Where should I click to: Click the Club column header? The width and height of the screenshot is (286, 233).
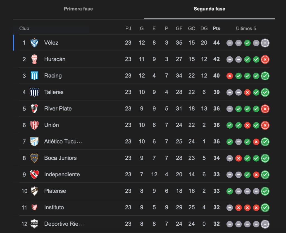point(24,28)
